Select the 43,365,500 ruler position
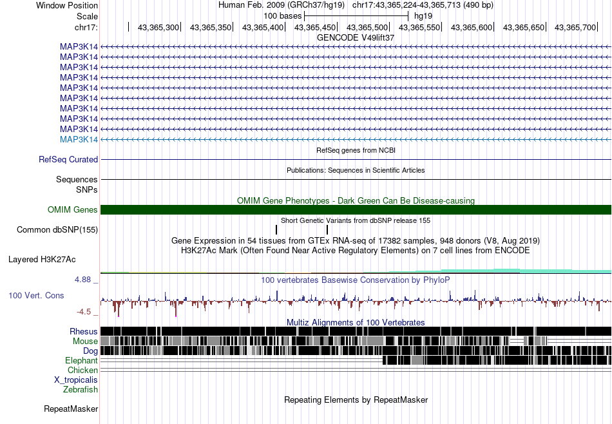 [x=367, y=27]
